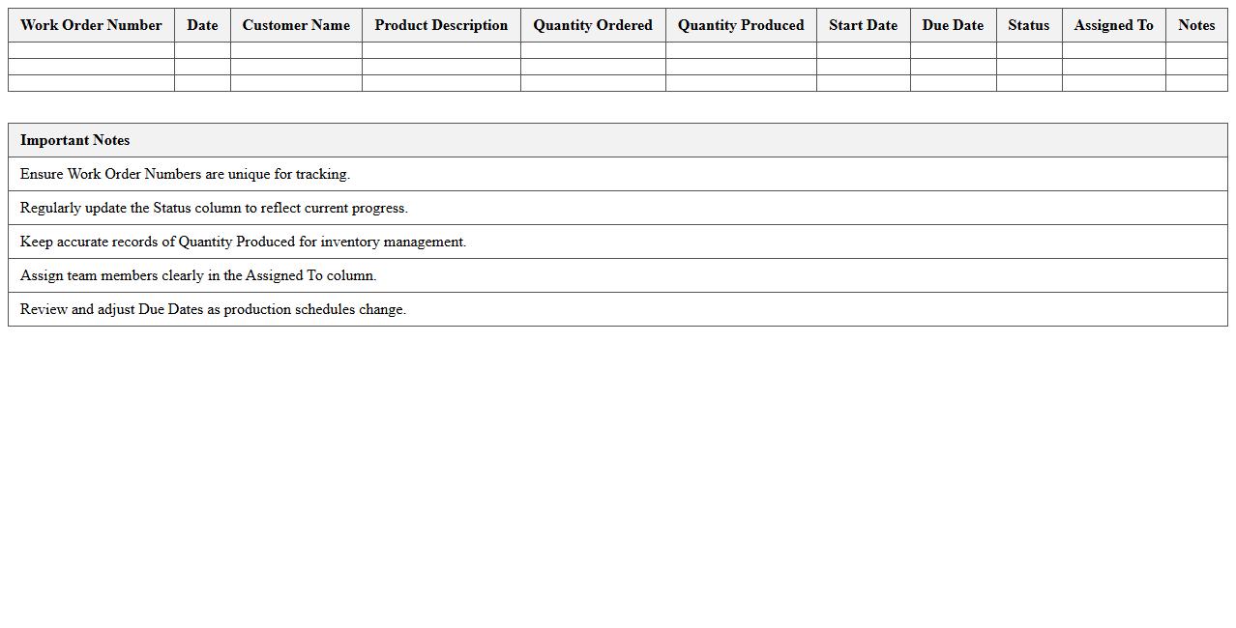Select the first empty Status cell
The width and height of the screenshot is (1236, 628).
point(1028,46)
